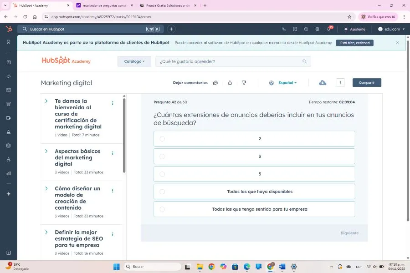The height and width of the screenshot is (273, 410).
Task: Open the edu.com account dropdown
Action: (x=391, y=29)
